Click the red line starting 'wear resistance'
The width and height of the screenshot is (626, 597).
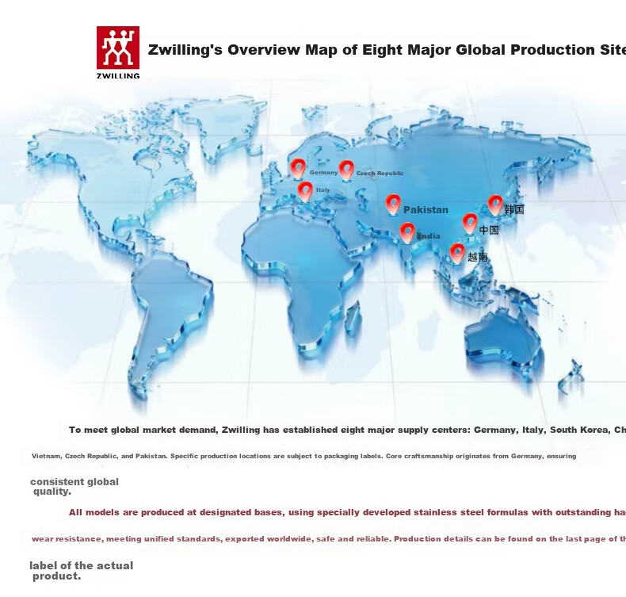coord(329,539)
